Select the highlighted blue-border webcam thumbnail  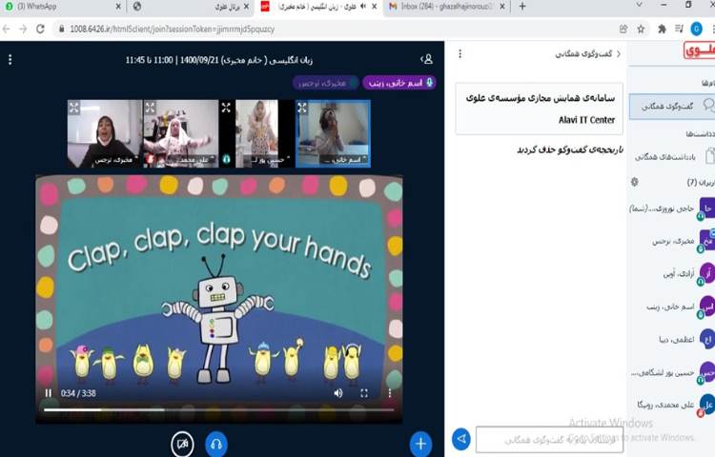click(x=333, y=134)
